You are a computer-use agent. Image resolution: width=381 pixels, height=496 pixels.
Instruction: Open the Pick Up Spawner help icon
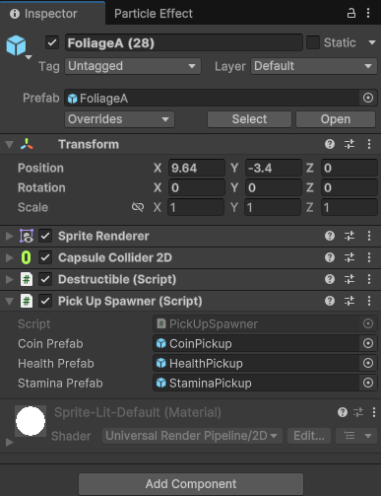point(330,301)
